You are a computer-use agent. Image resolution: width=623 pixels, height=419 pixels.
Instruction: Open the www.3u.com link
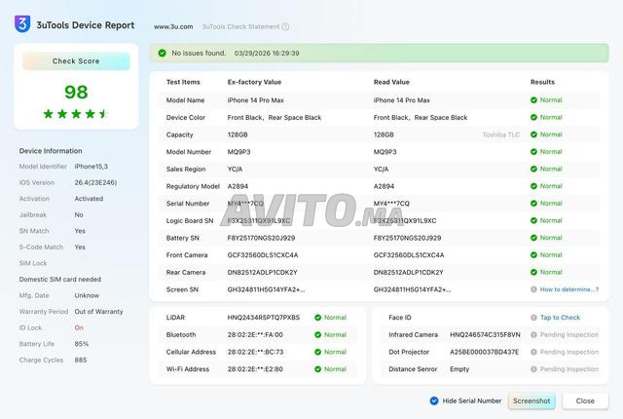(173, 27)
